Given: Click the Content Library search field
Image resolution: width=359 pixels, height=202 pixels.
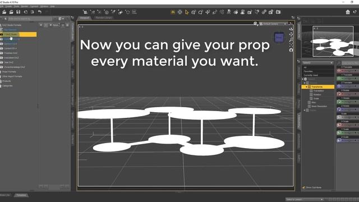Looking at the screenshot, I should tap(30, 19).
